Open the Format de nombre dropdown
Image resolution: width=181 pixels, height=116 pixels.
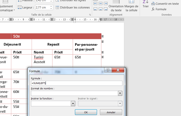coord(120,93)
